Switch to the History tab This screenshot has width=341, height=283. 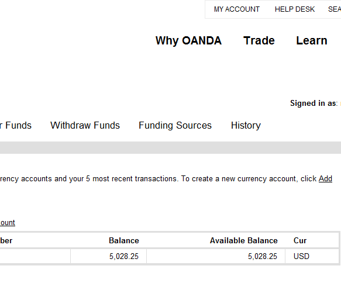(x=246, y=125)
